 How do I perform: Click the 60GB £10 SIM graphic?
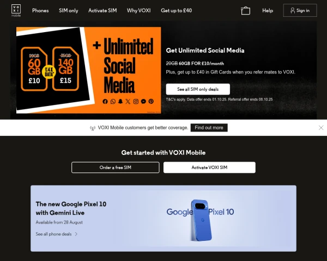pos(34,69)
